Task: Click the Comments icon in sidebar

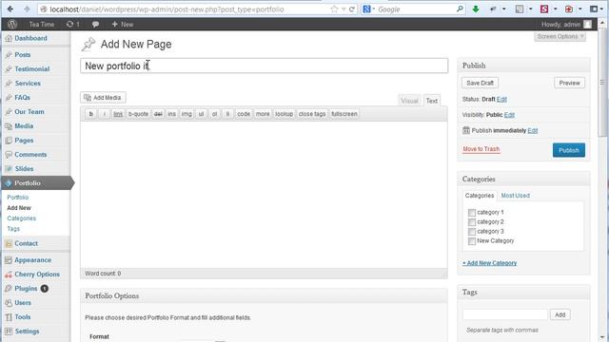Action: (9, 155)
